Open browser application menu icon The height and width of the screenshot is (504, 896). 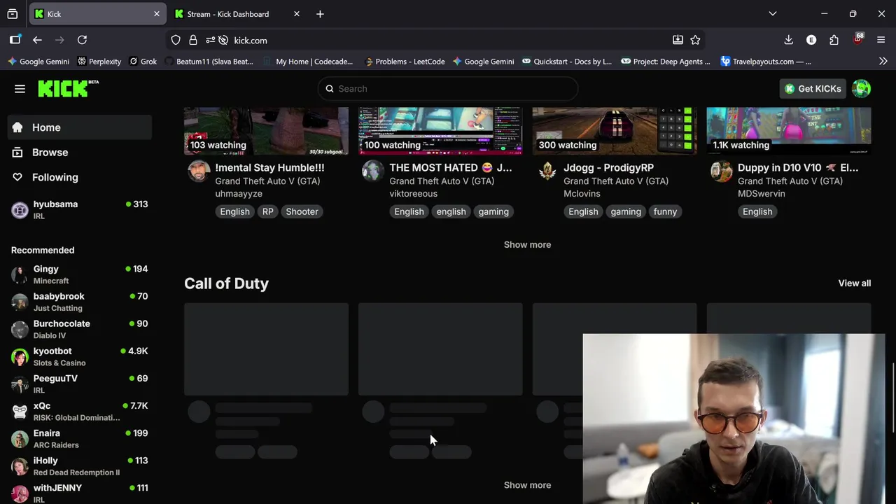click(881, 40)
